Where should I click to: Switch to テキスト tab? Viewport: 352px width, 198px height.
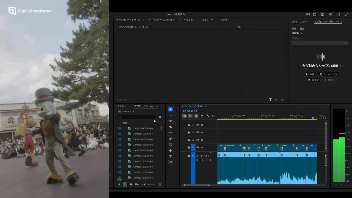[225, 20]
